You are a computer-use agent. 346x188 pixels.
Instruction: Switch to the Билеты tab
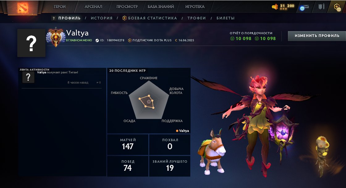tap(226, 18)
